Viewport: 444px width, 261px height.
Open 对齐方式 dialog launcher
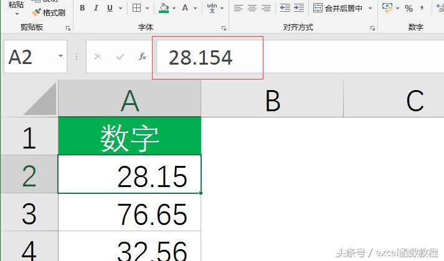[x=372, y=28]
